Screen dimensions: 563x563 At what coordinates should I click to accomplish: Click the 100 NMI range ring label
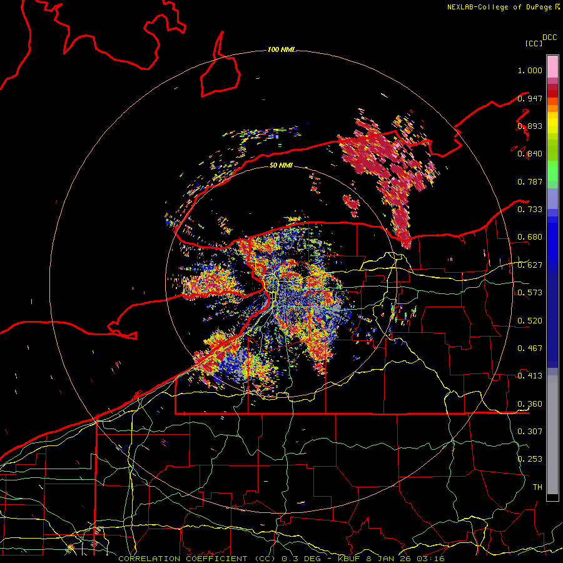pyautogui.click(x=281, y=49)
